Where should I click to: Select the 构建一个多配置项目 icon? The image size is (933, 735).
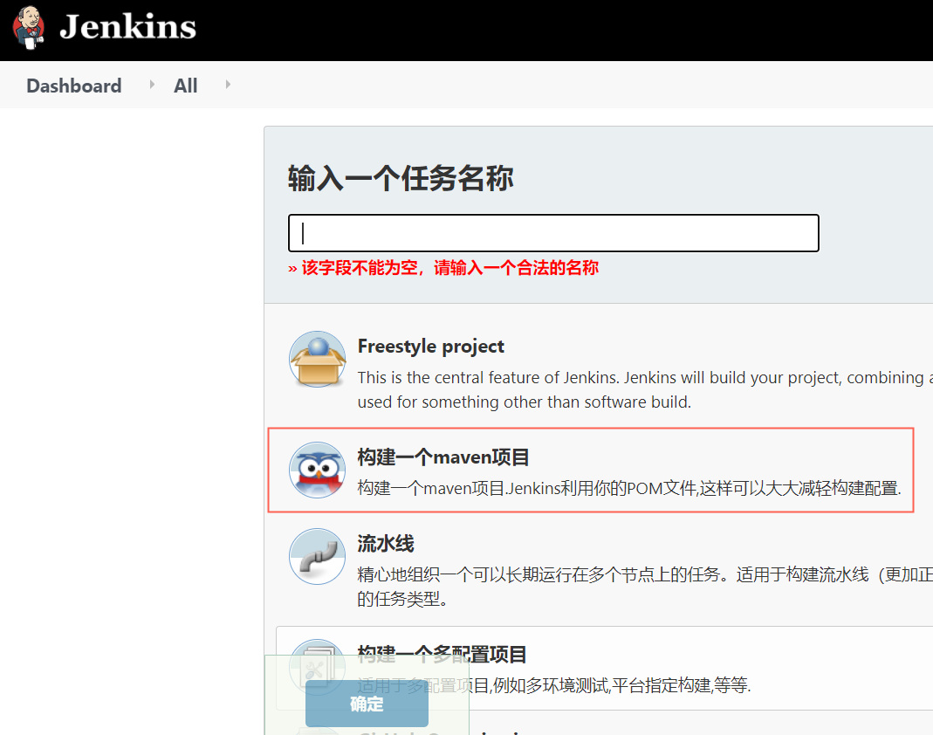click(x=317, y=667)
